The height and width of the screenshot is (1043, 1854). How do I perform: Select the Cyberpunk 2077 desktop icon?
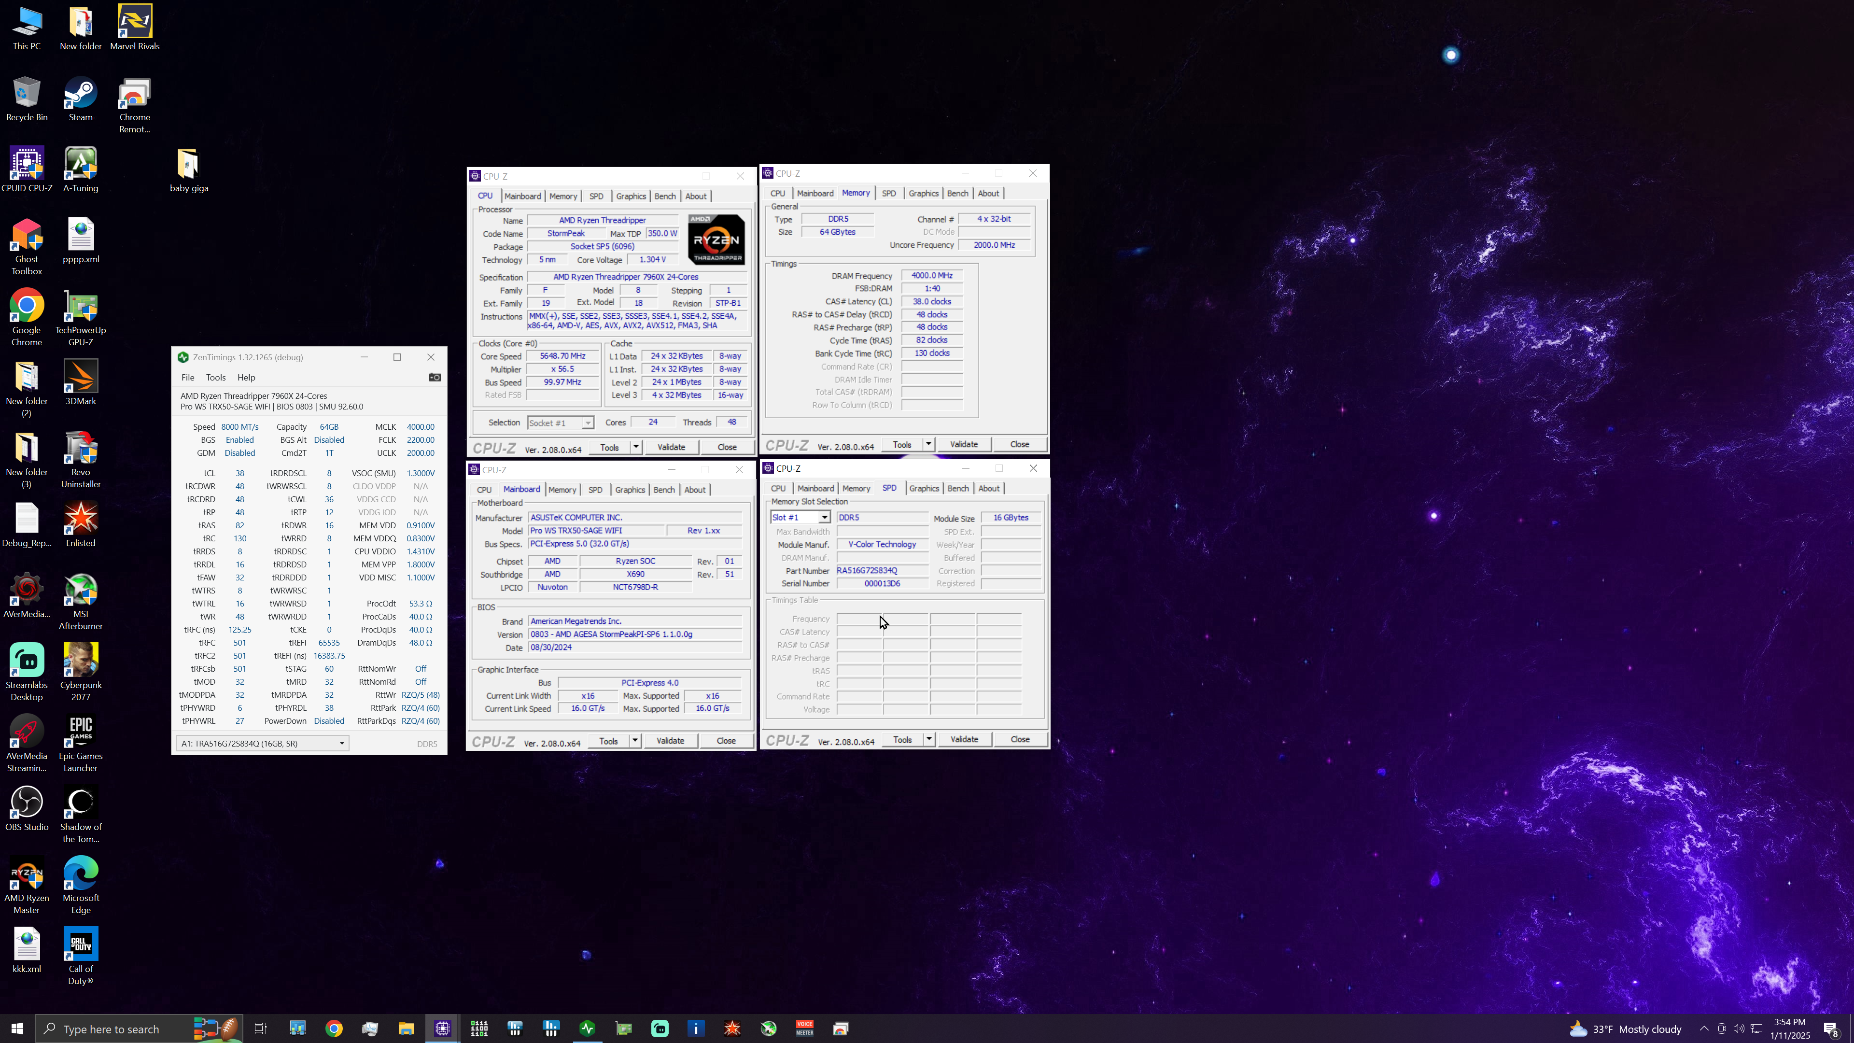[x=81, y=672]
